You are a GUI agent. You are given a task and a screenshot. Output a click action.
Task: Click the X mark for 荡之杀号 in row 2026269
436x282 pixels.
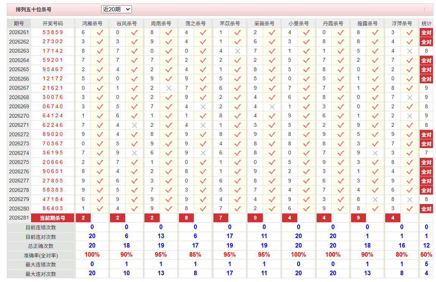(203, 107)
